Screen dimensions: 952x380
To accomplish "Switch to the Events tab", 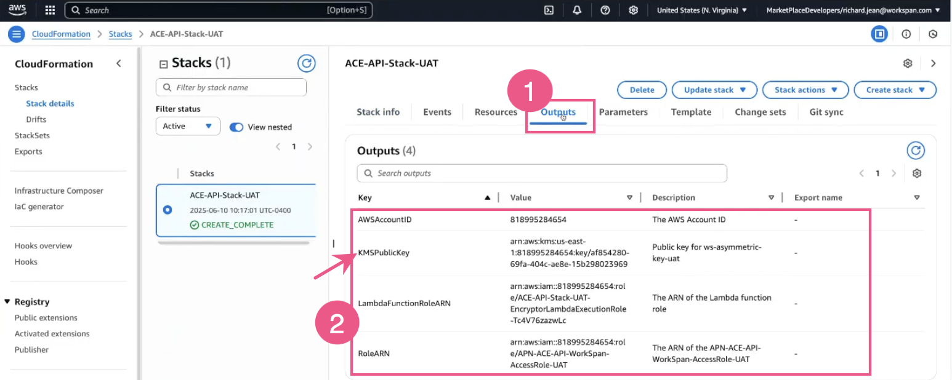I will [437, 112].
